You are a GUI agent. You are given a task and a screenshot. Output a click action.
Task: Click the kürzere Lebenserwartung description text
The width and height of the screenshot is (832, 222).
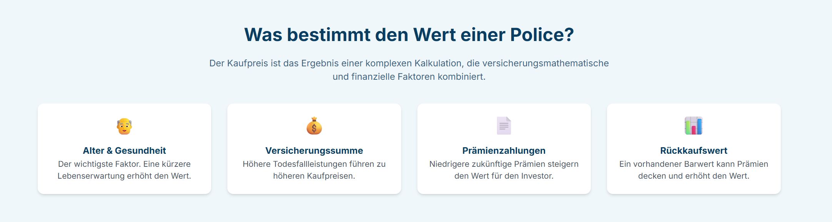pos(124,170)
